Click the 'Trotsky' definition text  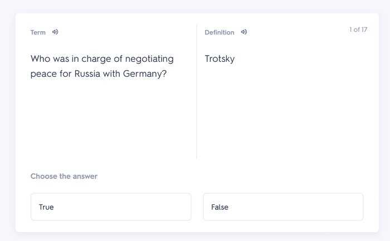pyautogui.click(x=220, y=59)
